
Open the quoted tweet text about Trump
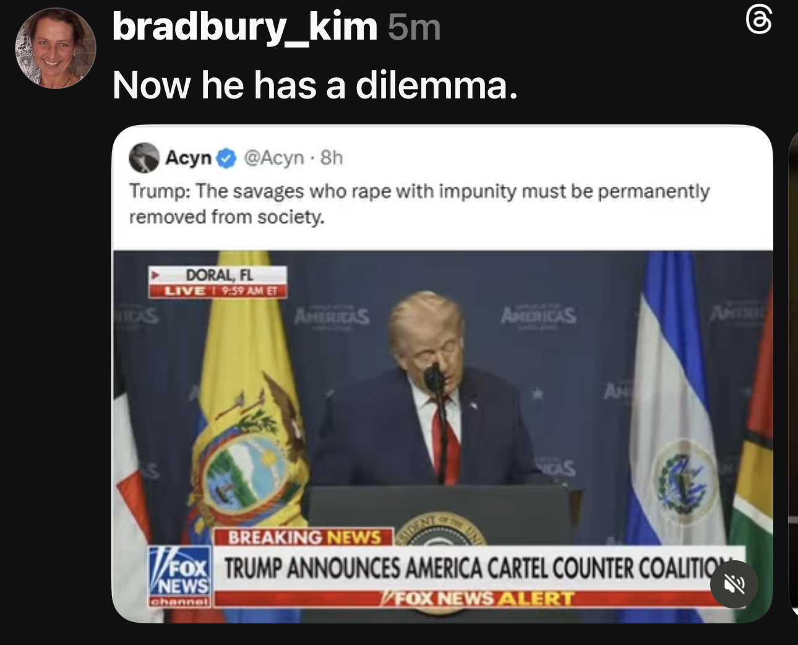coord(419,204)
